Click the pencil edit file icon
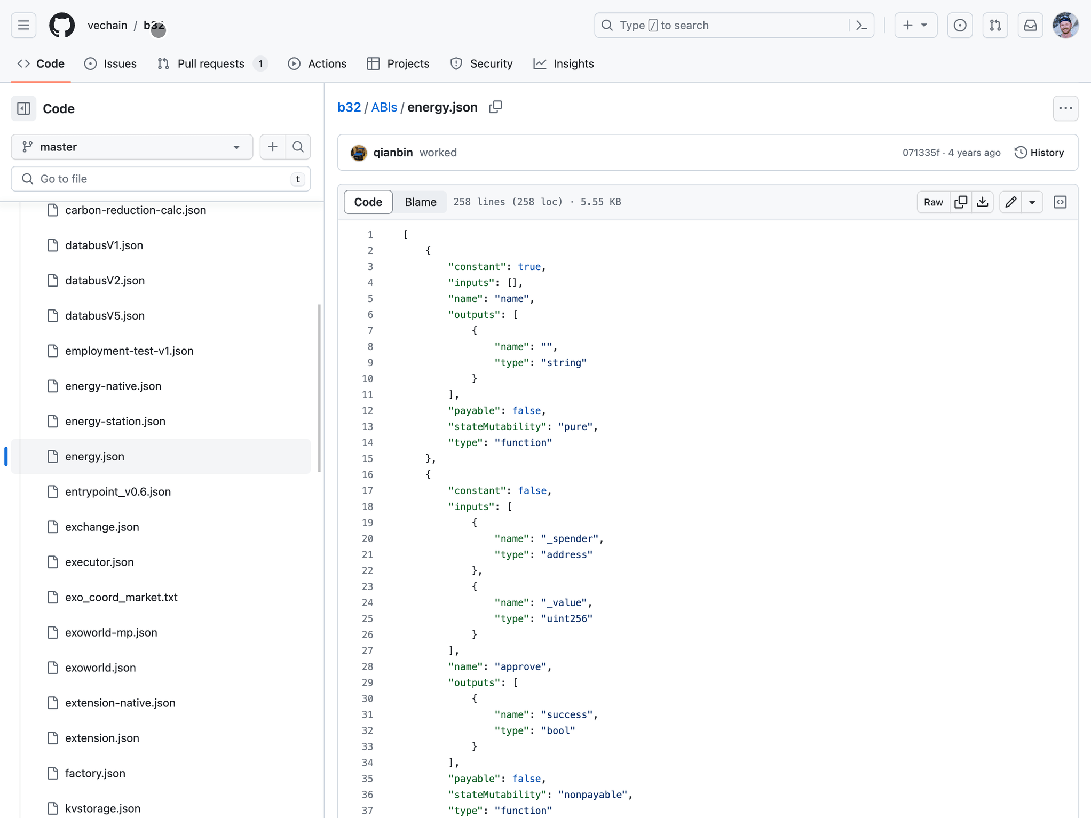Viewport: 1091px width, 818px height. pos(1010,202)
